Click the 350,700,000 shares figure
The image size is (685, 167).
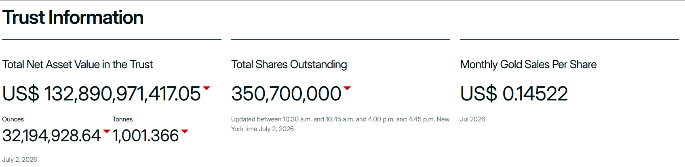click(286, 94)
